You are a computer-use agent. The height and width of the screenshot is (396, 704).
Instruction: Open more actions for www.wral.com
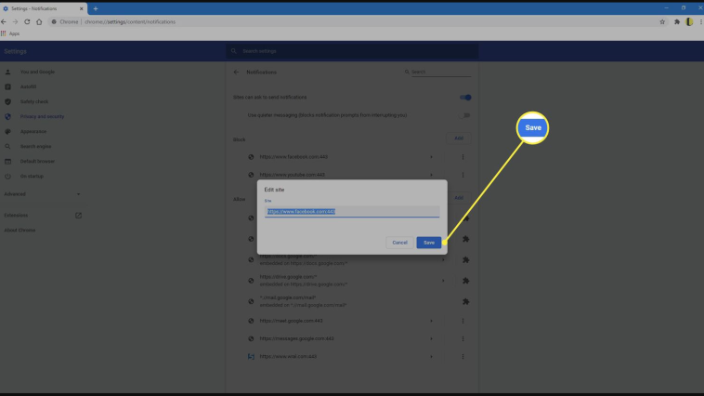[463, 356]
